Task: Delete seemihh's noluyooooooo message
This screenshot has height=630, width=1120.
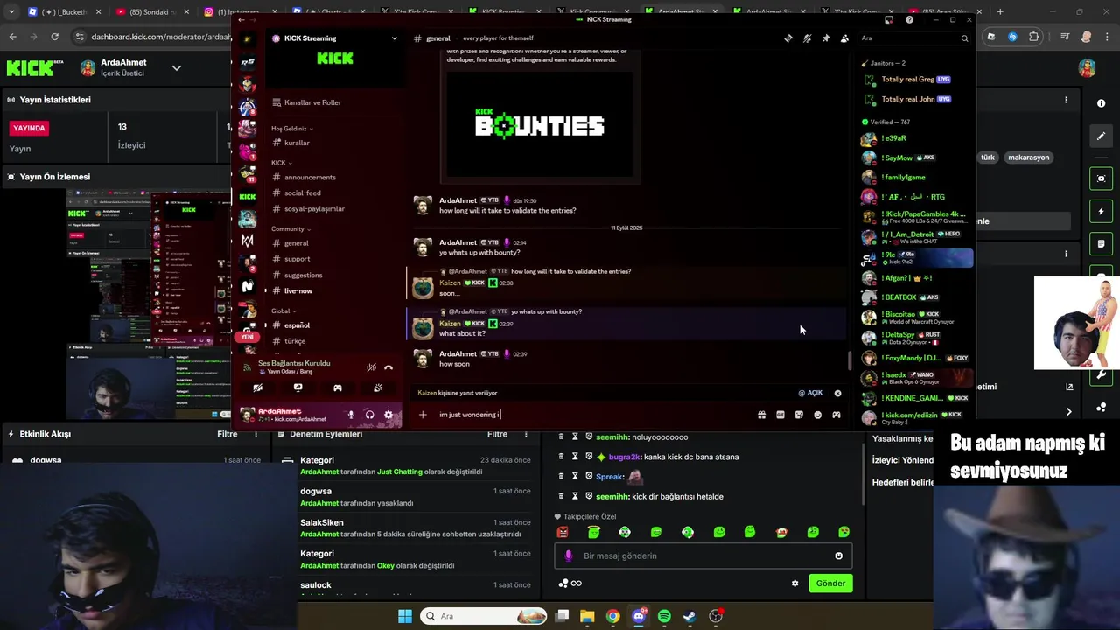Action: click(x=561, y=437)
